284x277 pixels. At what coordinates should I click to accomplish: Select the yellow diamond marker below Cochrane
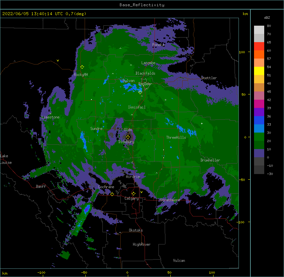(112, 194)
